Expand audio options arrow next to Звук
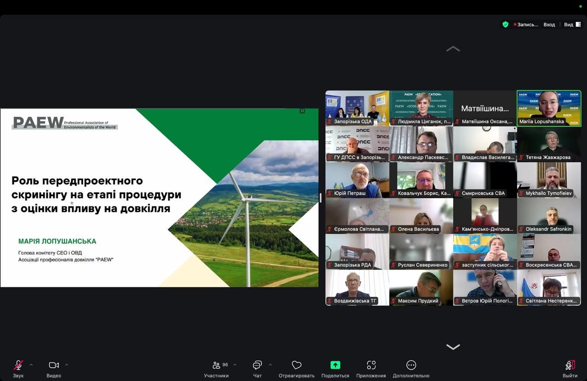The height and width of the screenshot is (381, 587). 31,365
